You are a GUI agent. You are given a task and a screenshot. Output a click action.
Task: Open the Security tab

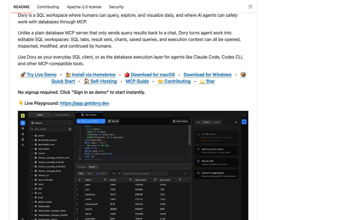(116, 7)
